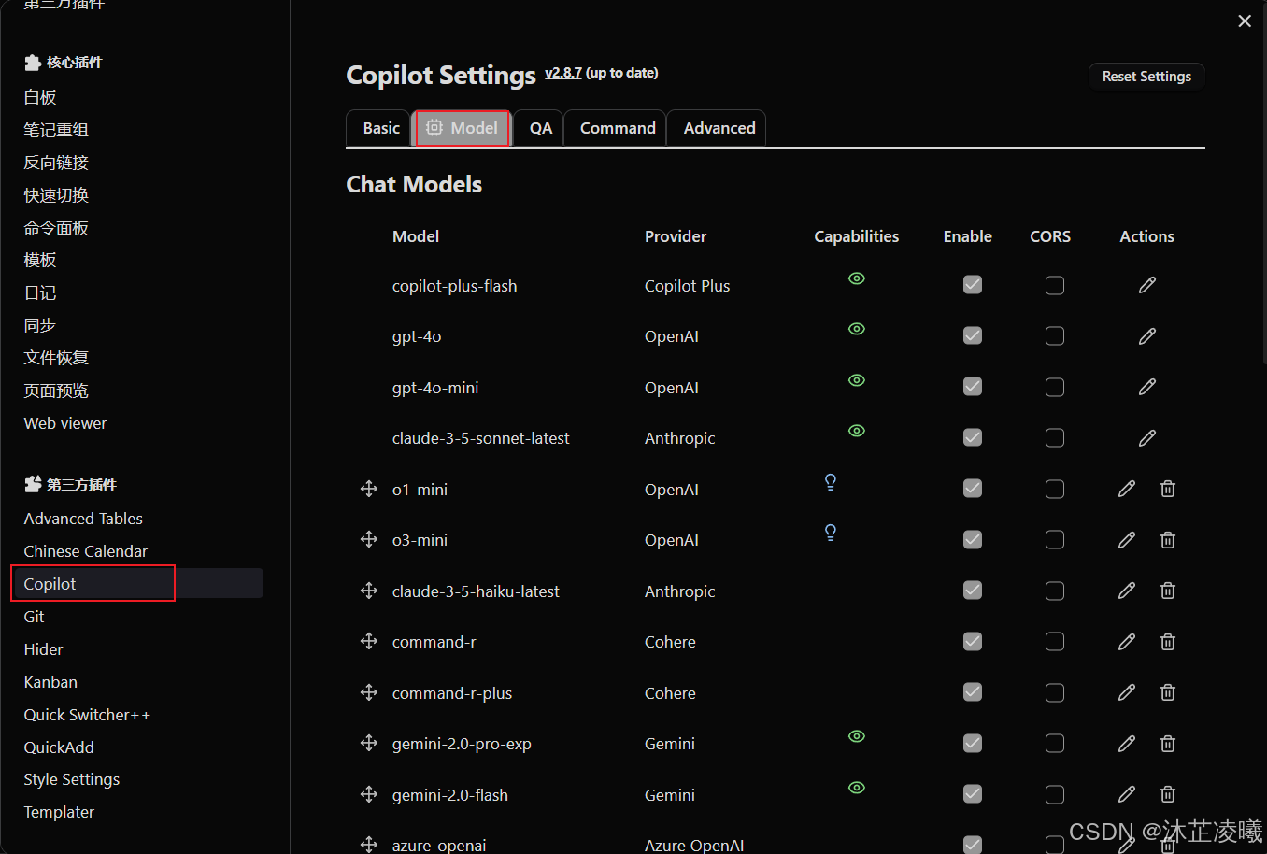Click the vision eye icon for gpt-4o

pos(857,329)
